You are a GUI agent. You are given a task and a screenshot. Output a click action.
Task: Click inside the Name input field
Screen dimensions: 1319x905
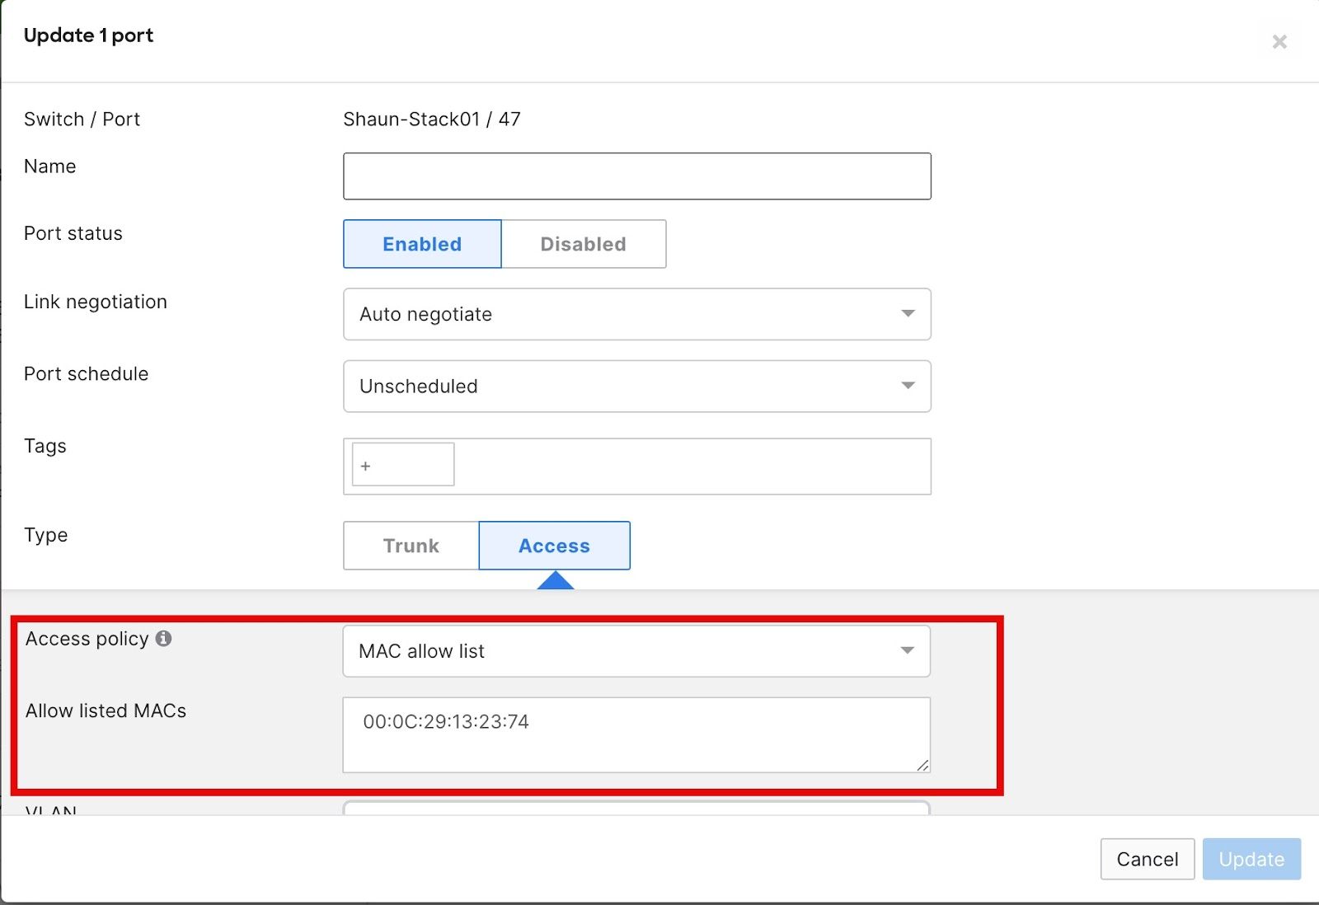[636, 176]
